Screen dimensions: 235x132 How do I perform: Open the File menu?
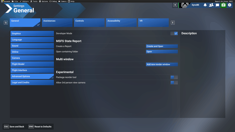click(15, 1)
